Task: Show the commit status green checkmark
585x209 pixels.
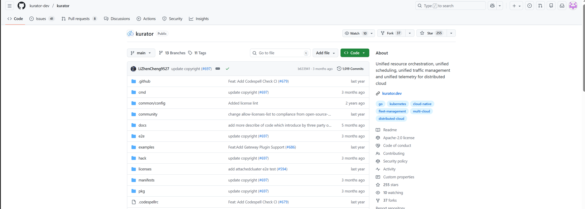Action: click(x=227, y=69)
